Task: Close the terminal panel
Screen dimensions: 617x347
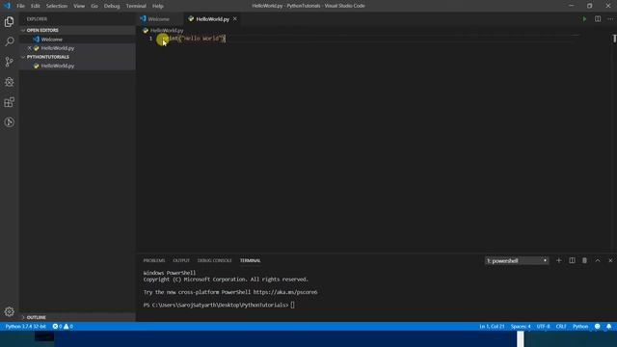Action: click(x=610, y=260)
